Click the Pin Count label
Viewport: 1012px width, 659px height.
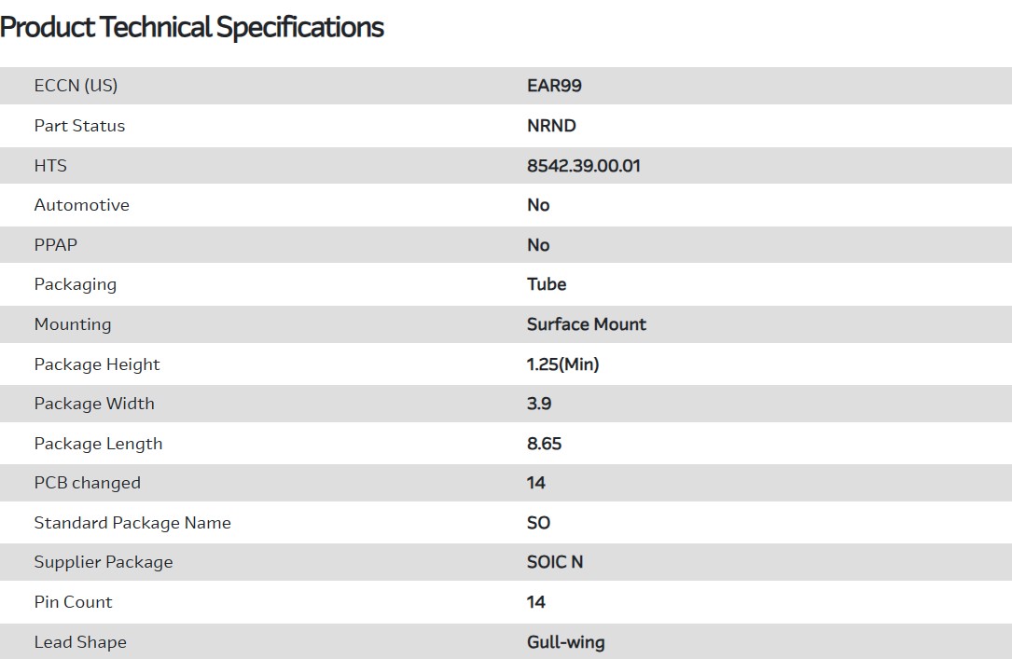73,602
